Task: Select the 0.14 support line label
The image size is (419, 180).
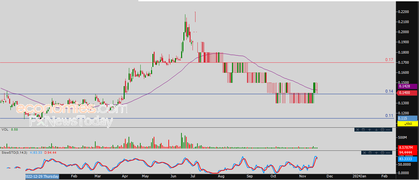Action: pyautogui.click(x=389, y=91)
